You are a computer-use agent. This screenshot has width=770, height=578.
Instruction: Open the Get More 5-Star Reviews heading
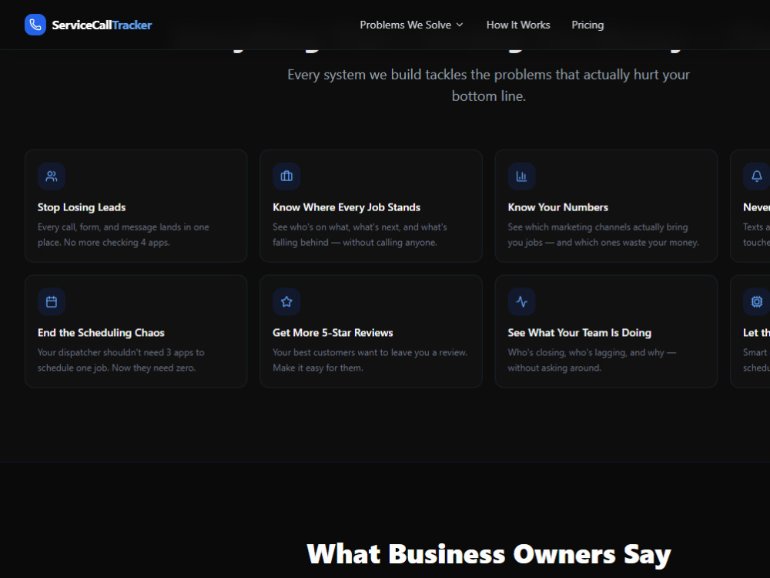[333, 333]
